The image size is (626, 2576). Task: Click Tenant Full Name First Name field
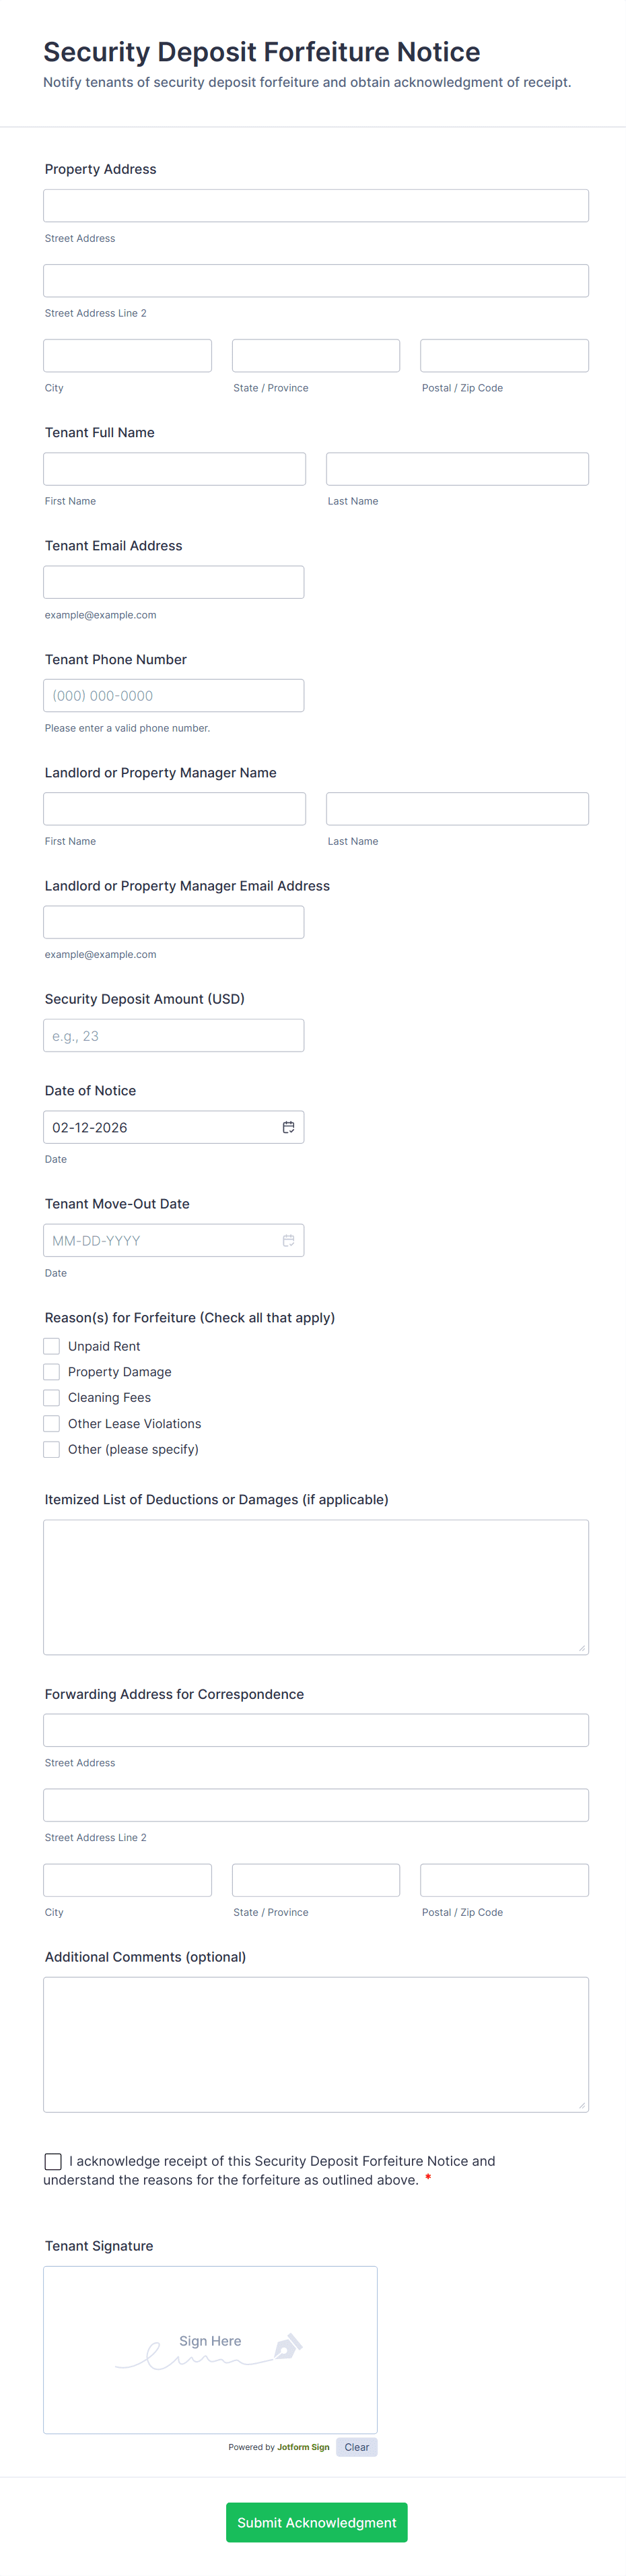tap(174, 469)
